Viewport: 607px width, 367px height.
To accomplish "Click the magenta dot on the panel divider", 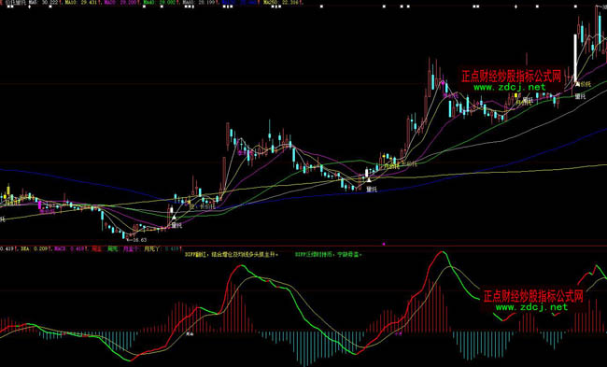I will (x=384, y=245).
